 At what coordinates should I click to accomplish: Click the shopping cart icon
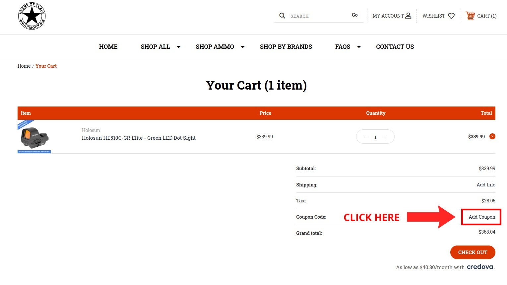[x=470, y=16]
